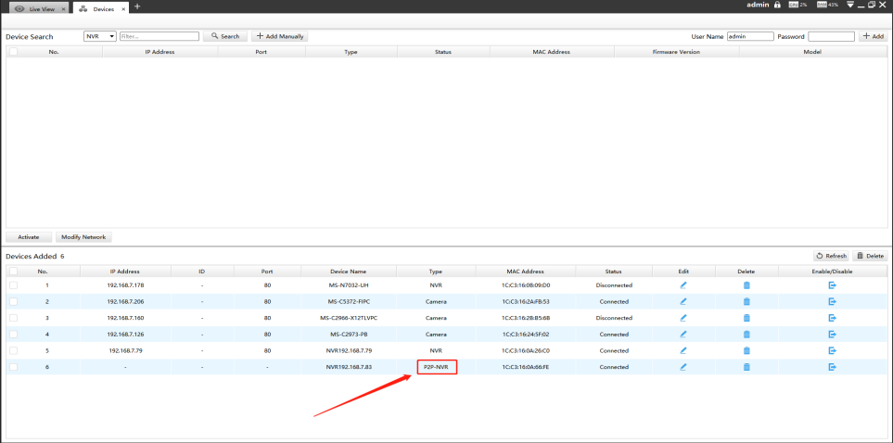This screenshot has width=893, height=443.
Task: Click the Activate button
Action: click(x=29, y=237)
